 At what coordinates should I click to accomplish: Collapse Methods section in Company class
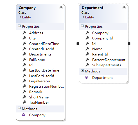19,108
